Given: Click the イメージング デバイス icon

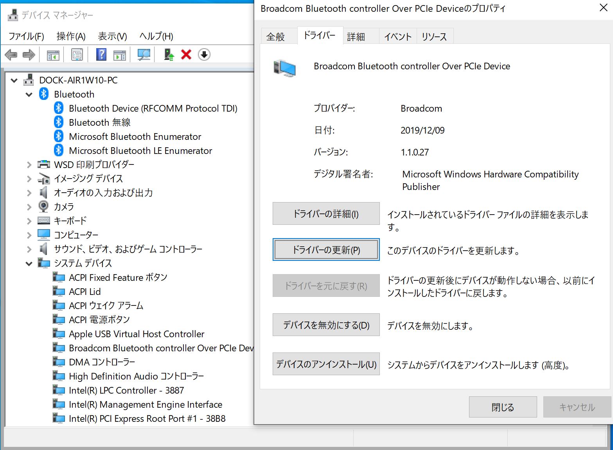Looking at the screenshot, I should point(44,179).
